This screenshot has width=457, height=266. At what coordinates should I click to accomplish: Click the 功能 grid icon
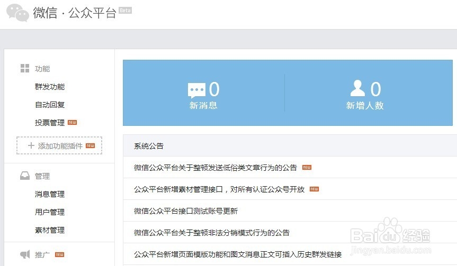click(x=25, y=68)
